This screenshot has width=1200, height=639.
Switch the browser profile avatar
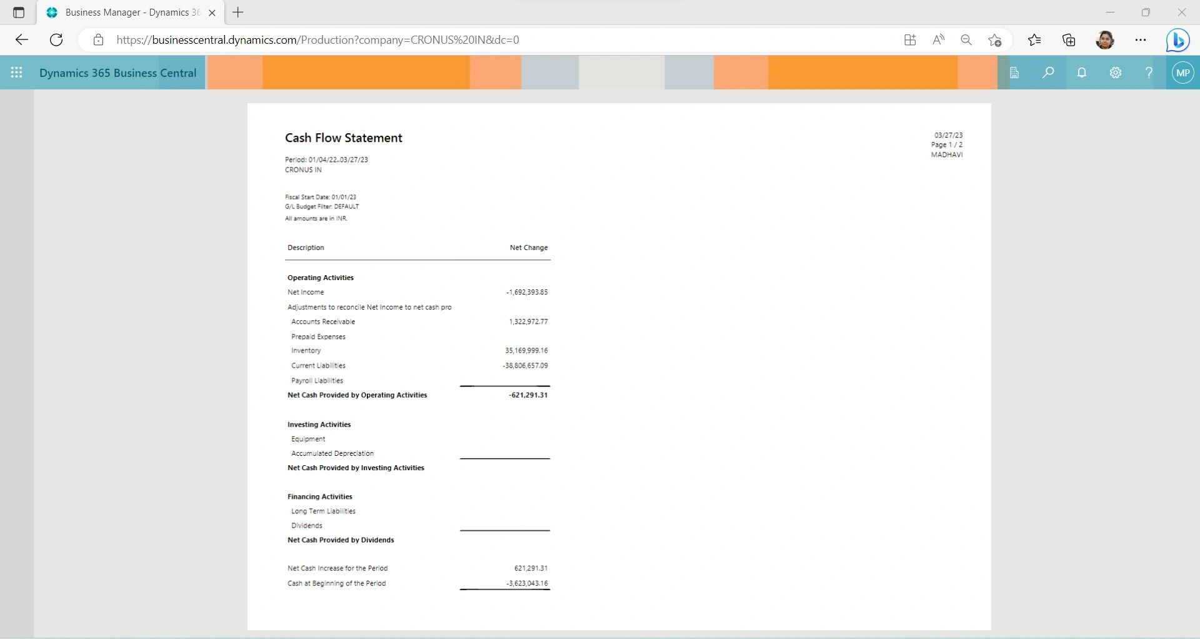pos(1105,39)
